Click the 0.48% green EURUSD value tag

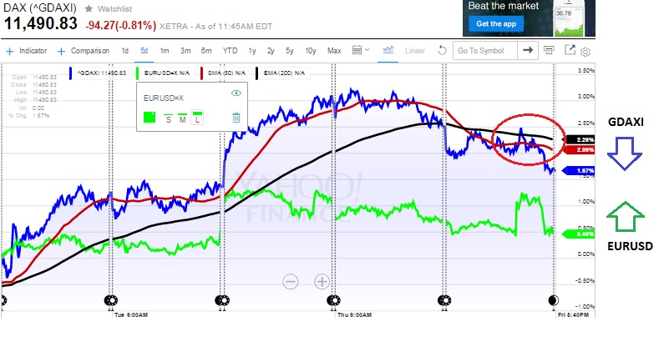pyautogui.click(x=578, y=234)
